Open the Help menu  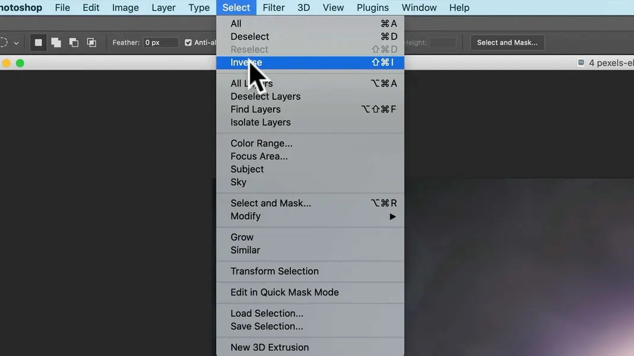(459, 8)
